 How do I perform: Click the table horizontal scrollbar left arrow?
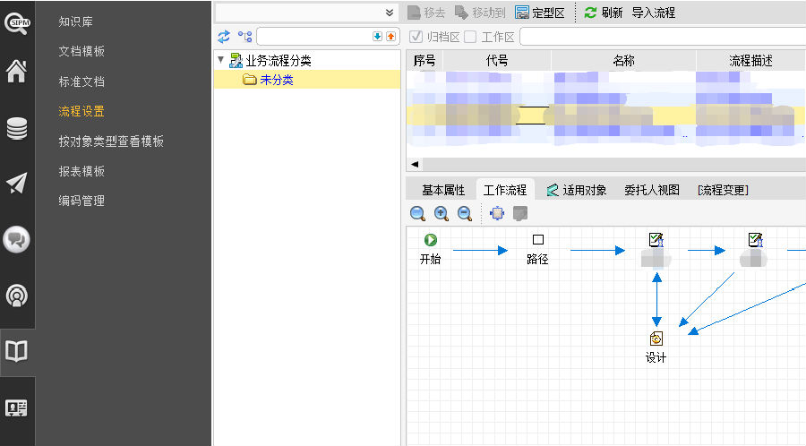point(415,165)
